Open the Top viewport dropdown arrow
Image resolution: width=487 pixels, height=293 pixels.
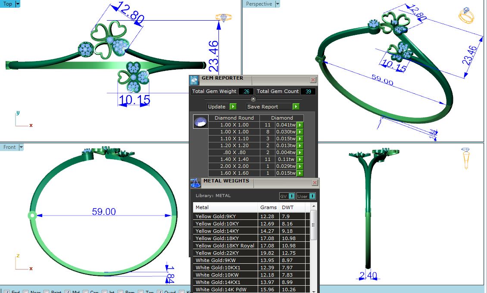(18, 4)
